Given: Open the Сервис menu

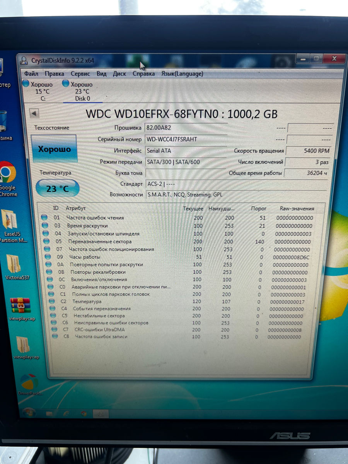Looking at the screenshot, I should [80, 73].
